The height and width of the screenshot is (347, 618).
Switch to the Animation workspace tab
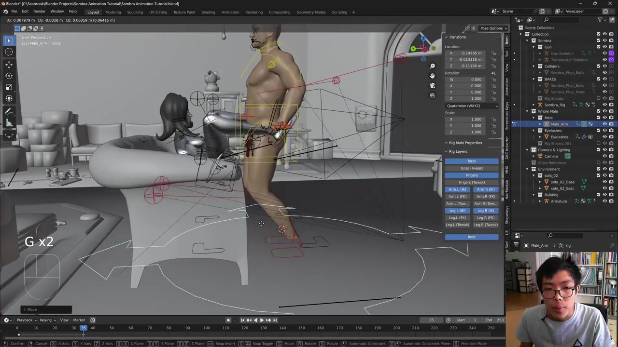pyautogui.click(x=230, y=12)
